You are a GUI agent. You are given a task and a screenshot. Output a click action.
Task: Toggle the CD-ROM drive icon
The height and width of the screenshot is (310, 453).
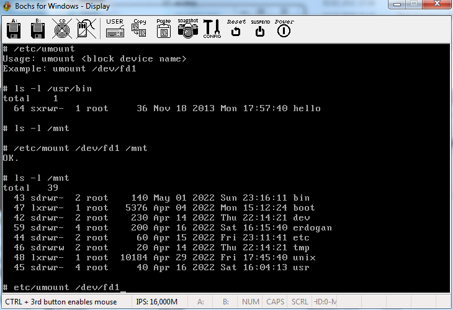(61, 29)
